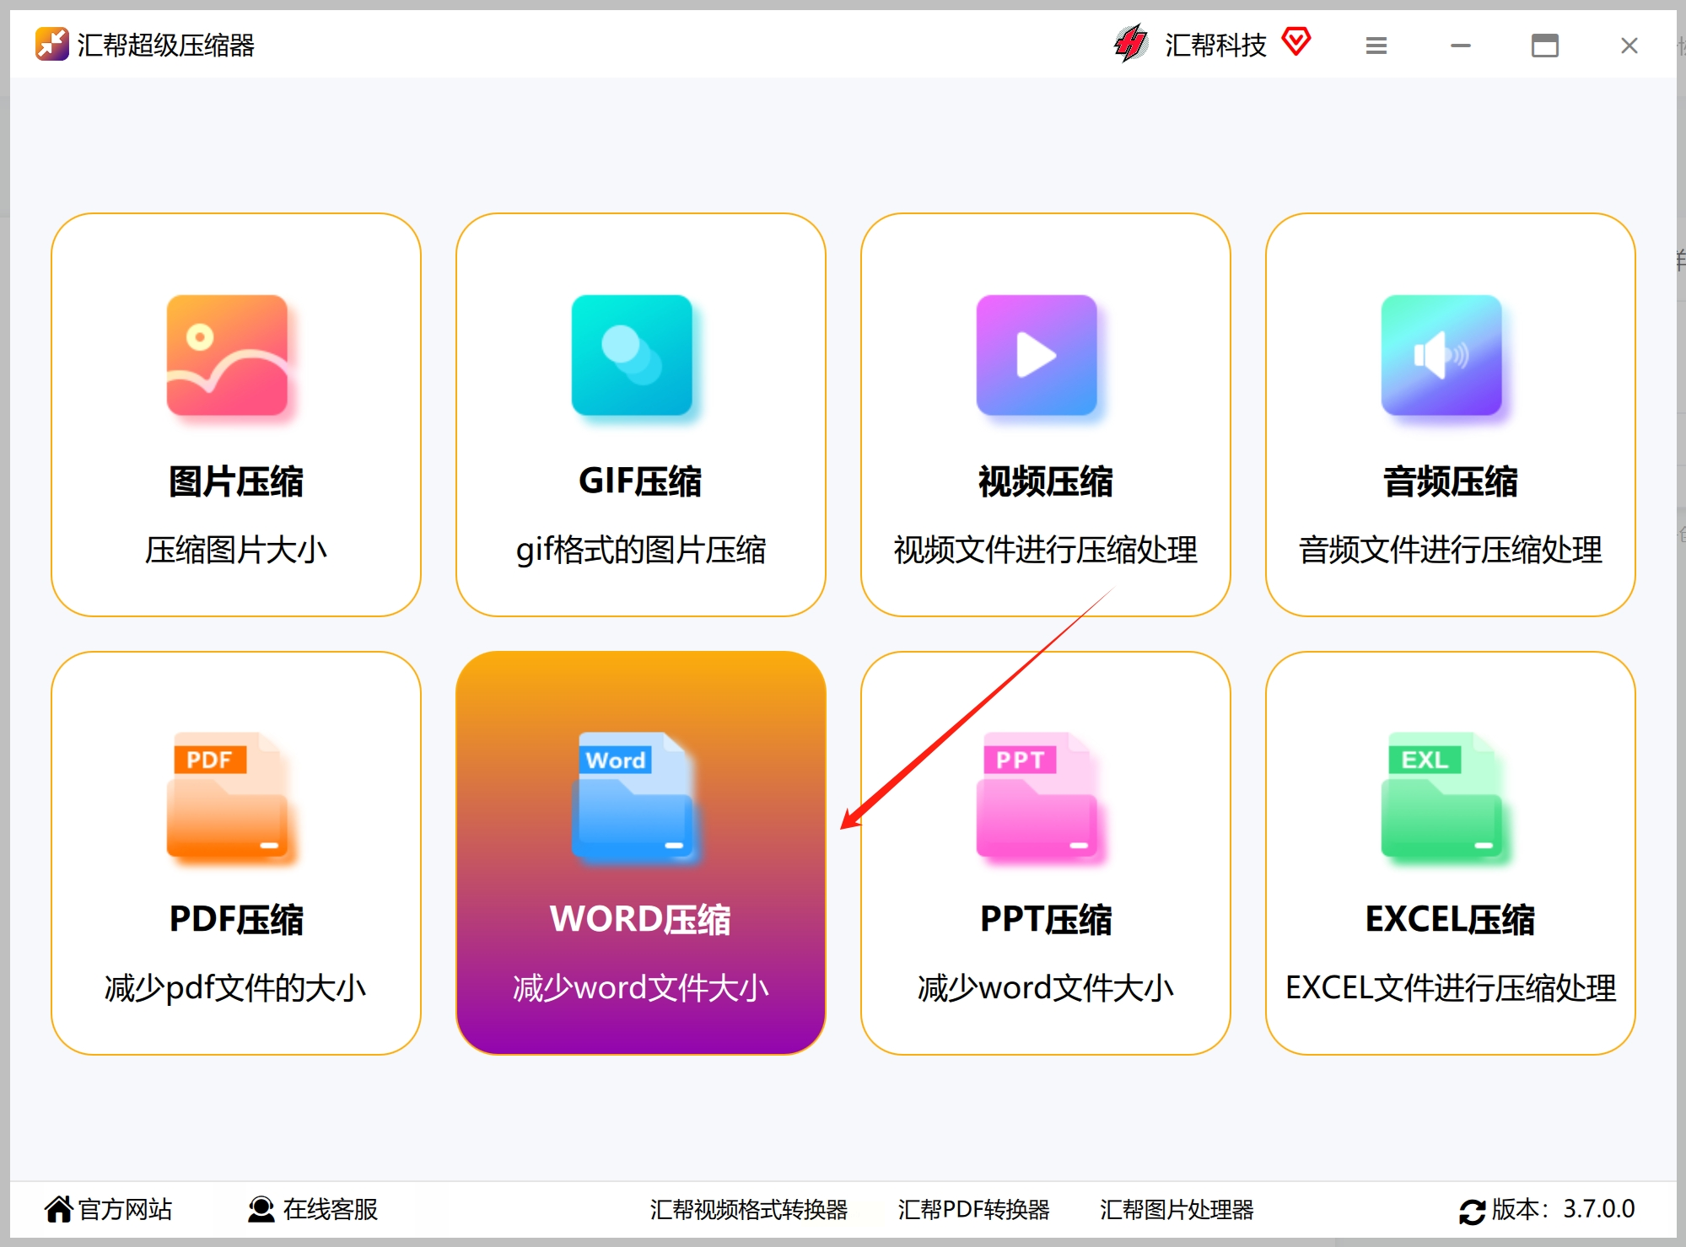
Task: Open the image compression (图片压缩) icon
Action: coord(227,356)
